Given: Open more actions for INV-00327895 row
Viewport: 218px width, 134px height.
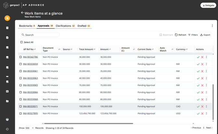Looking at the screenshot, I should tap(206, 114).
